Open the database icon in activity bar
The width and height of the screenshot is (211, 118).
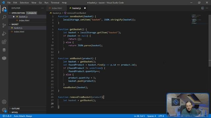(4, 50)
